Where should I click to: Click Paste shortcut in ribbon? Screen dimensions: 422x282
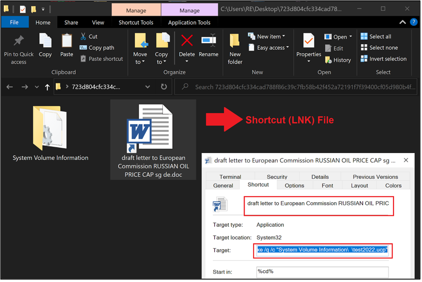tap(102, 59)
